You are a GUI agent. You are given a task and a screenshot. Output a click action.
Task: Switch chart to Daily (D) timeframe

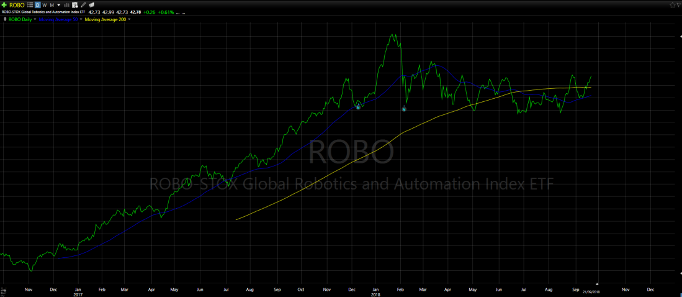coord(38,5)
